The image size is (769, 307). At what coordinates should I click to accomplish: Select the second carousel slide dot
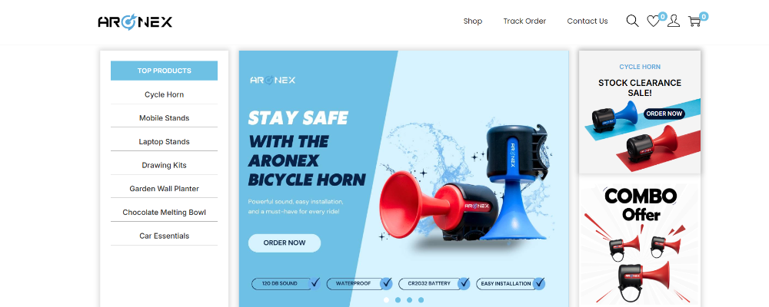coord(398,299)
